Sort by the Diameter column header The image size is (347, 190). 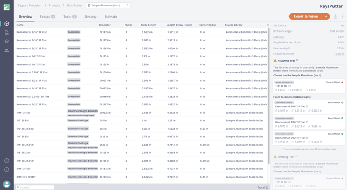pos(105,25)
